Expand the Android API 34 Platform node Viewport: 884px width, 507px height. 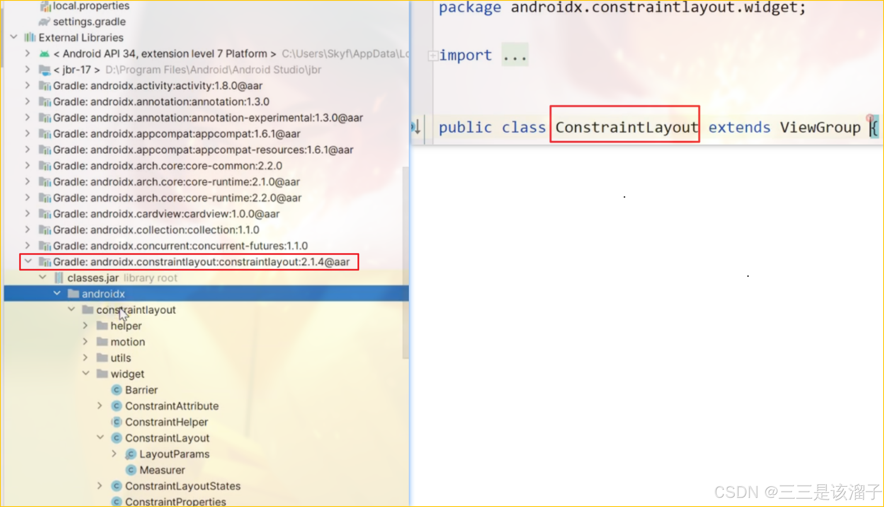tap(27, 53)
